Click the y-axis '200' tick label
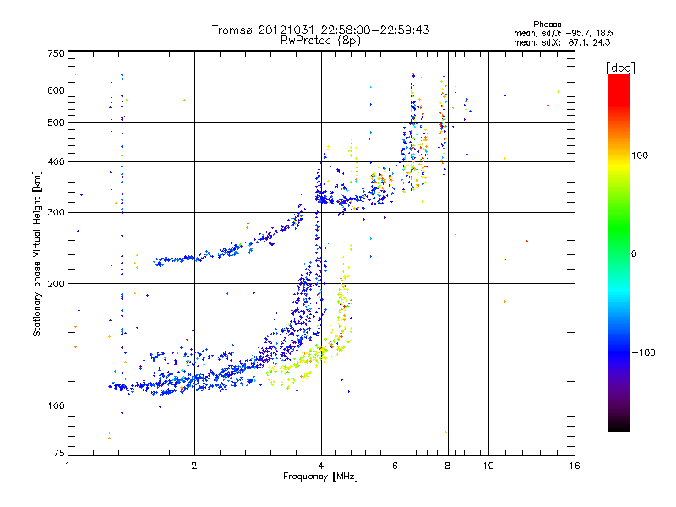The width and height of the screenshot is (676, 507). (56, 284)
